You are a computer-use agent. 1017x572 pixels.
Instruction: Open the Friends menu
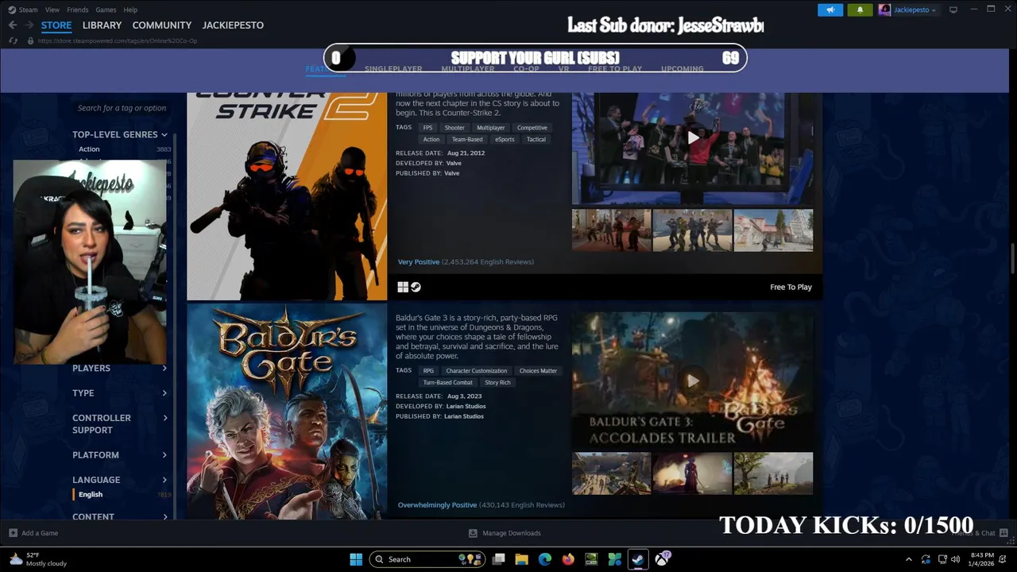pos(78,10)
